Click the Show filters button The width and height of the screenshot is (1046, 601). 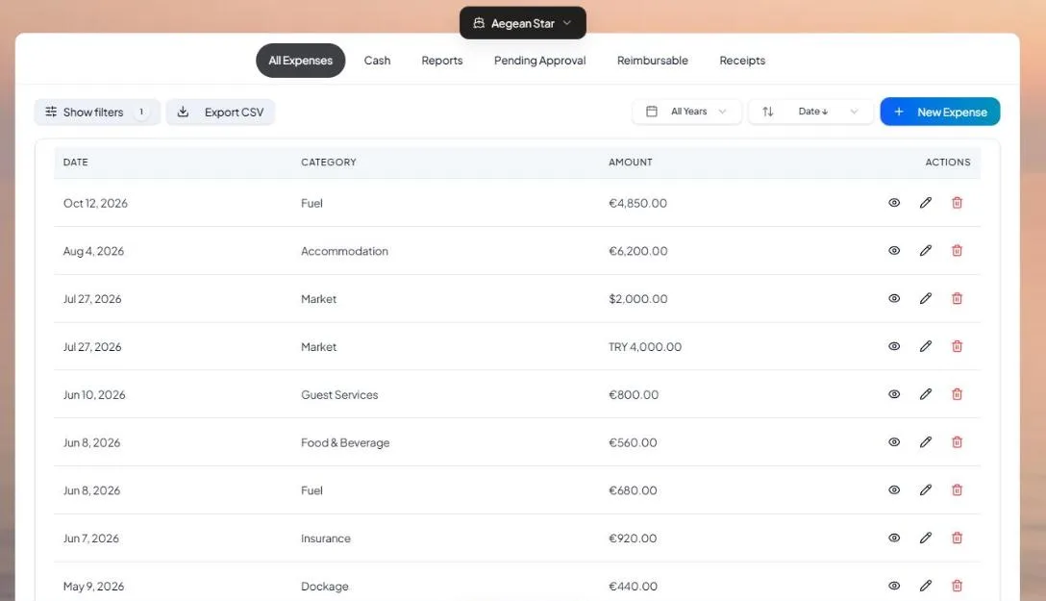point(97,113)
